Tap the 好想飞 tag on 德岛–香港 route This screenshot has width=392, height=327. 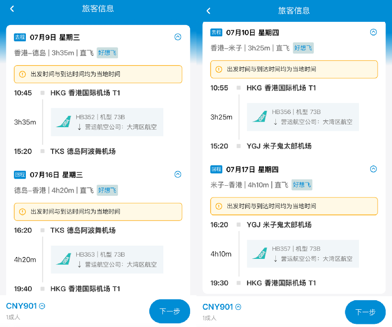pos(107,190)
